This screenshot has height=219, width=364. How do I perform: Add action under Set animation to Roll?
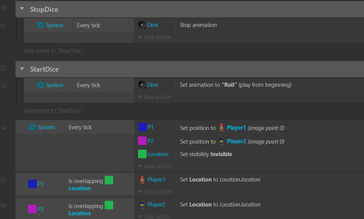154,97
